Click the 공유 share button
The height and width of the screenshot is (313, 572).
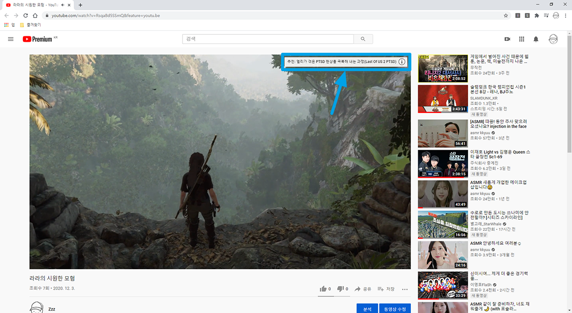[363, 289]
